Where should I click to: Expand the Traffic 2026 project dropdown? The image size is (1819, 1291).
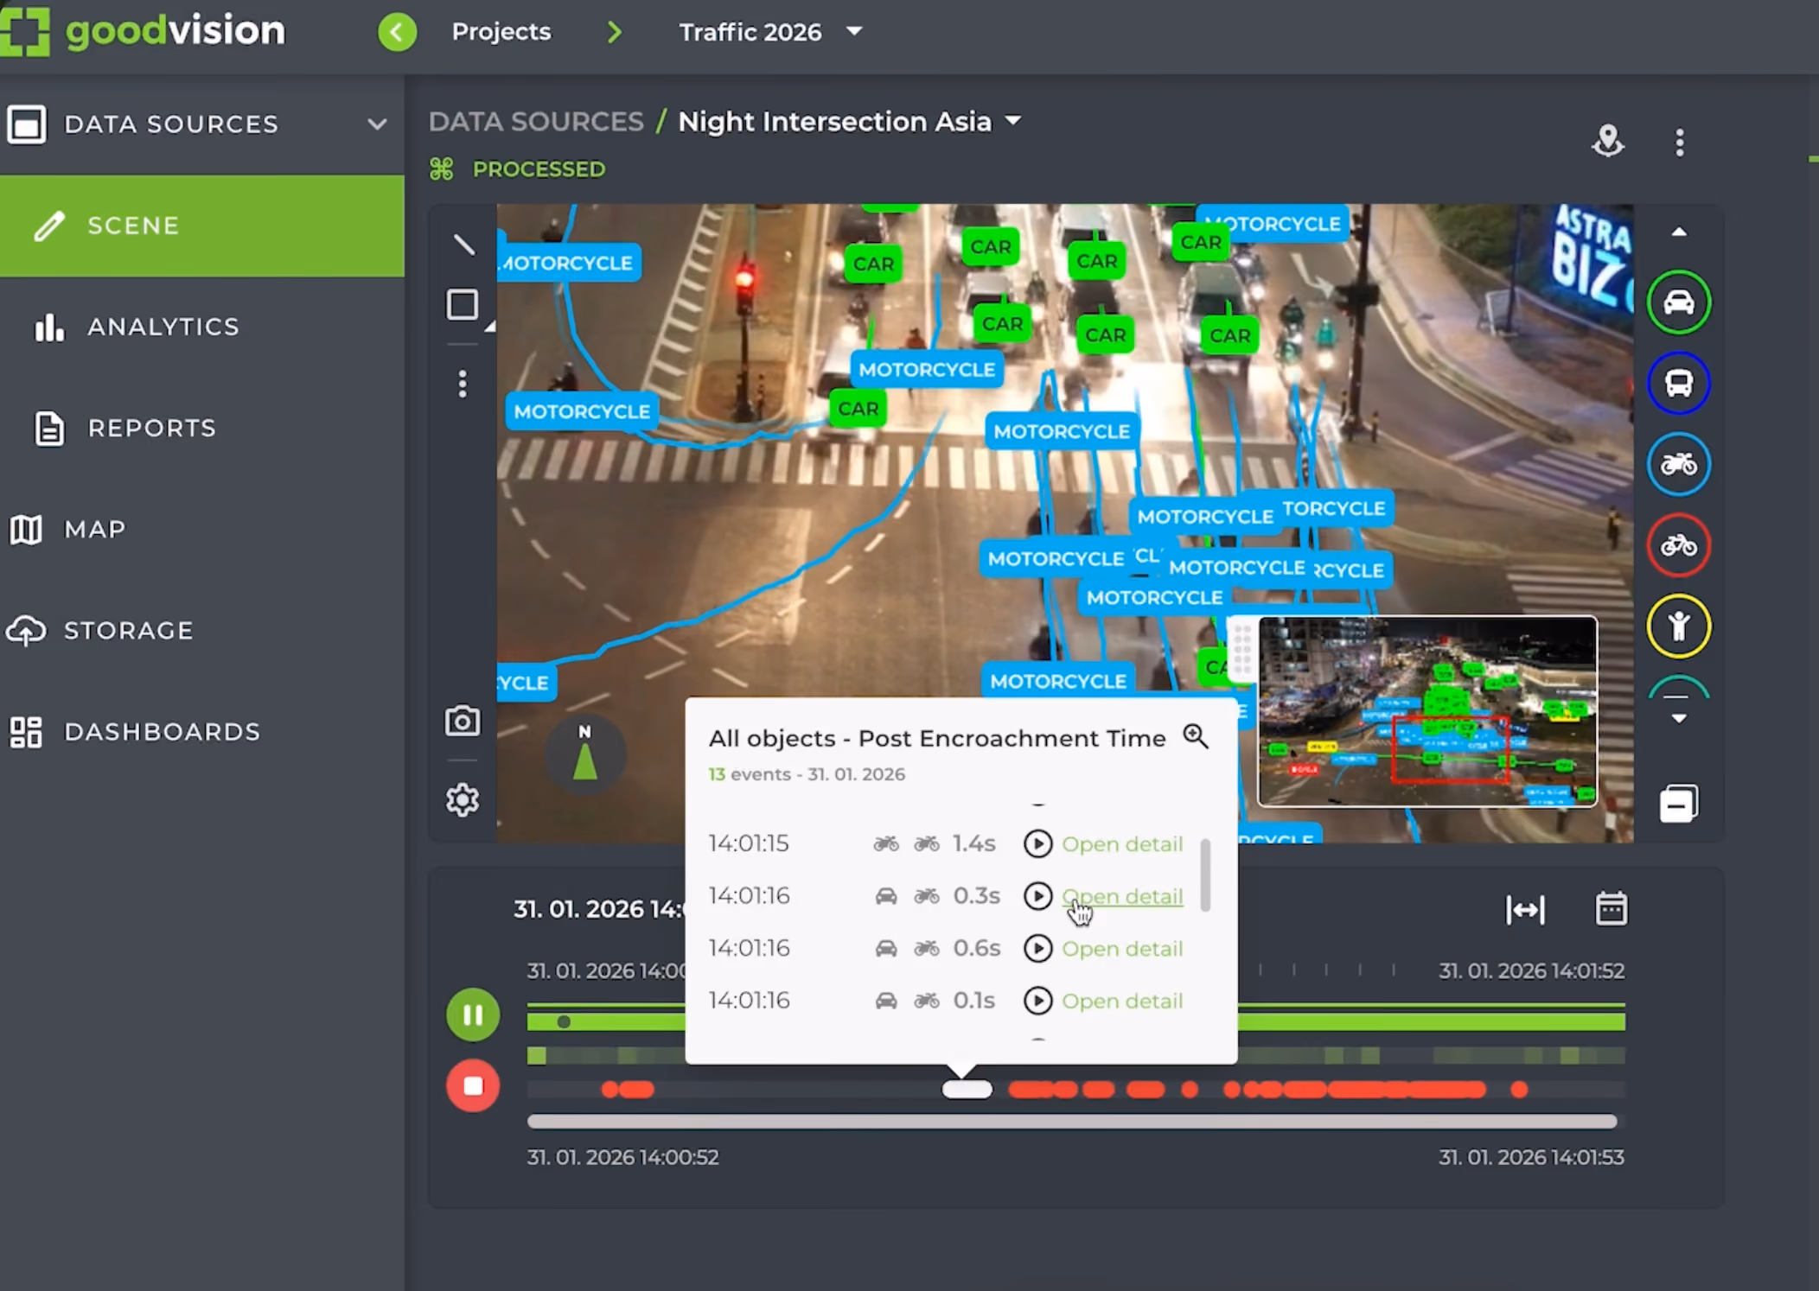854,31
